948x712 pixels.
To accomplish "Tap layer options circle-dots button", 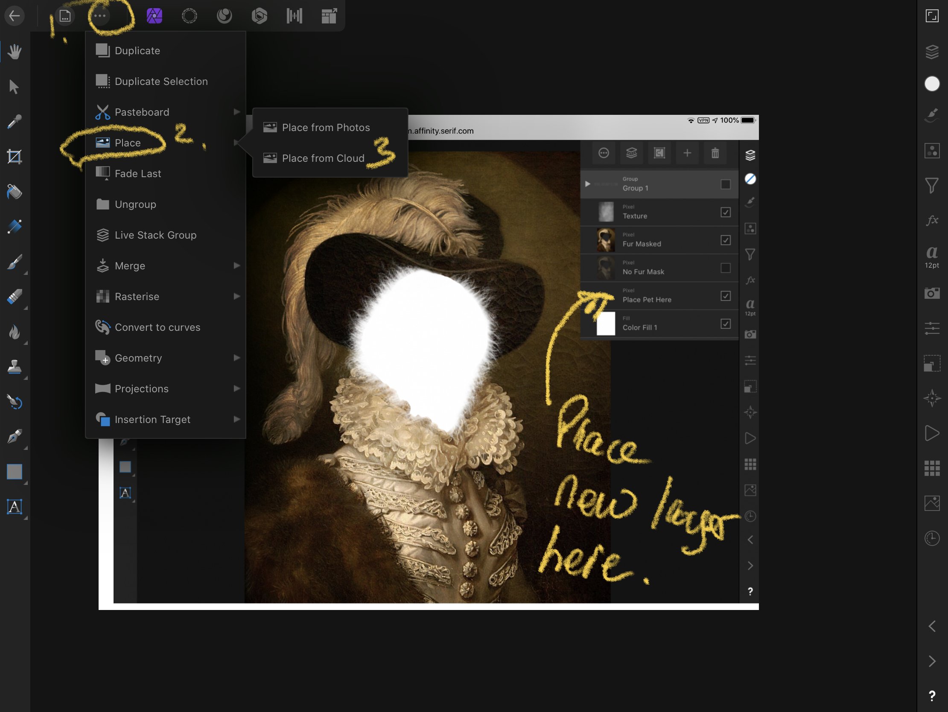I will (604, 153).
